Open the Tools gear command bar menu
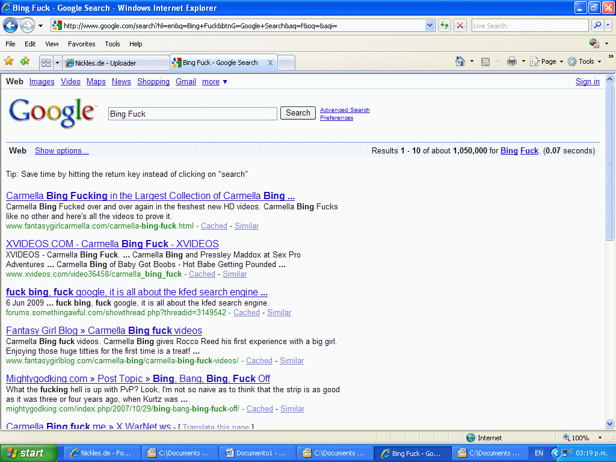 [584, 61]
